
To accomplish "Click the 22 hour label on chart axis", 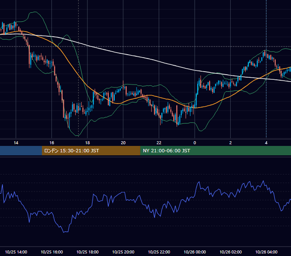I will pyautogui.click(x=159, y=143).
